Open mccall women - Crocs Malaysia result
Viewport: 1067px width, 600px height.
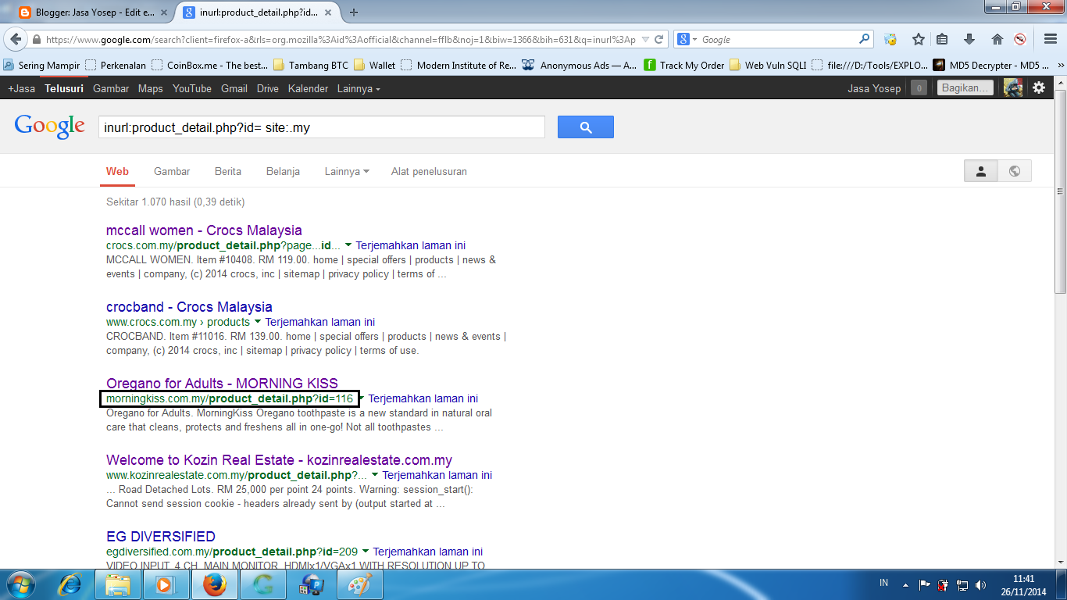point(204,230)
